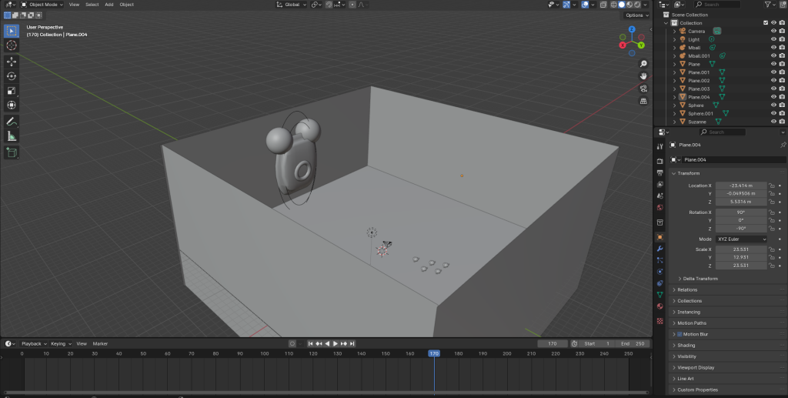Viewport: 788px width, 398px height.
Task: Select the Add Cube tool
Action: coord(12,152)
